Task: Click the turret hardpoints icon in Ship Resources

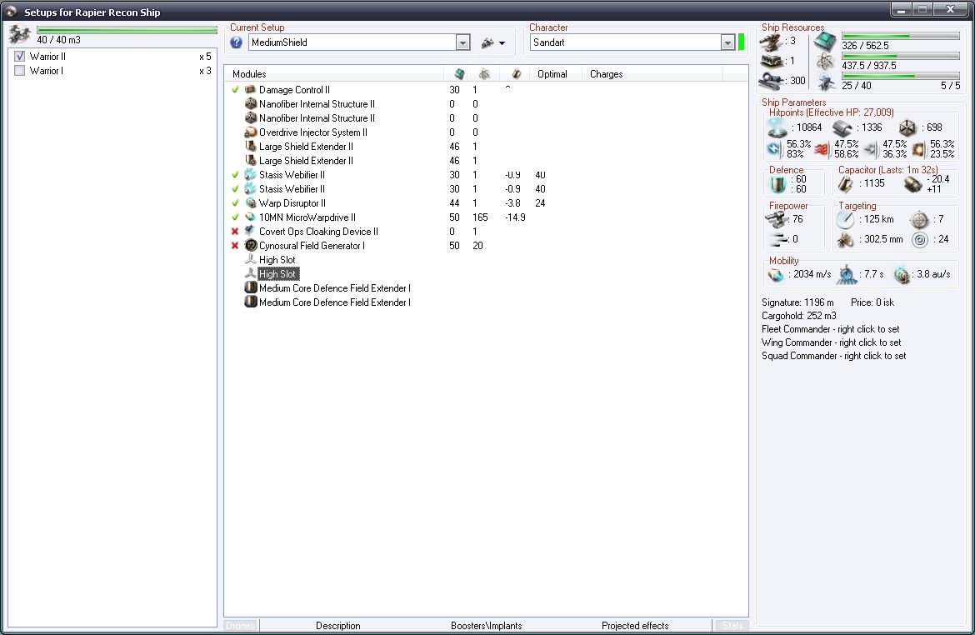Action: tap(772, 42)
